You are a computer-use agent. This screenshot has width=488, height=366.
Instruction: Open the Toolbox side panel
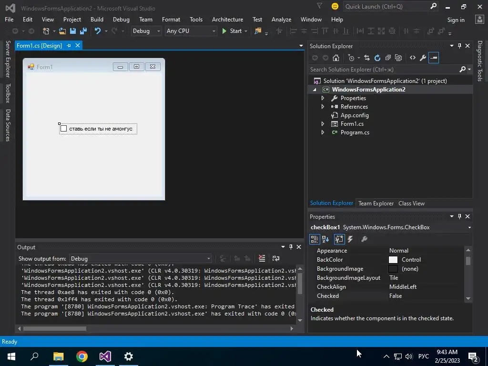click(8, 93)
